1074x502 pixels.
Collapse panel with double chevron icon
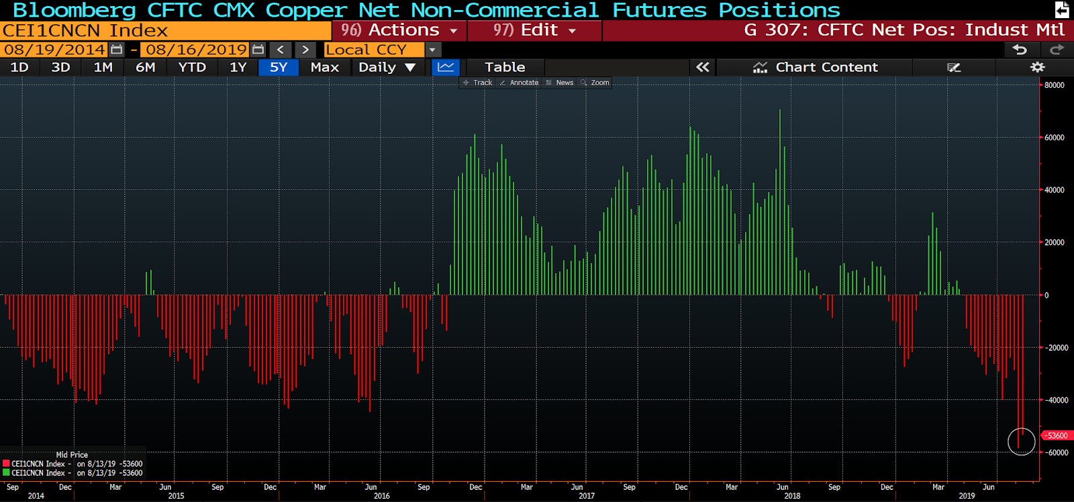point(703,67)
